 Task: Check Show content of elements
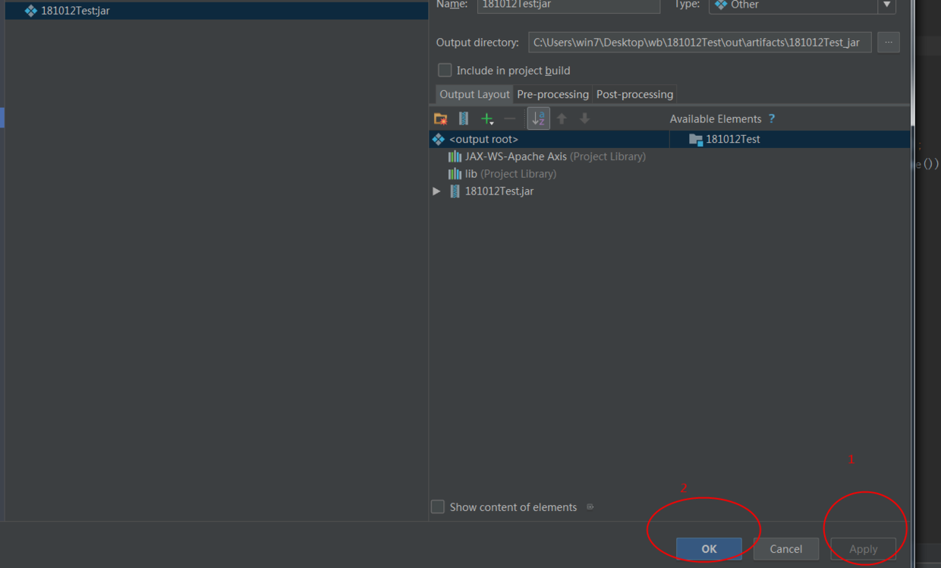pos(438,506)
